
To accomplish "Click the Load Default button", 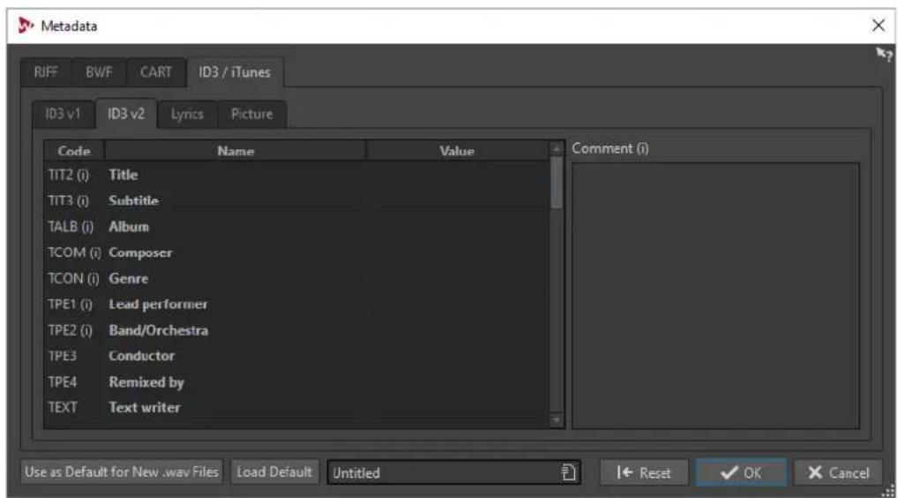I will [274, 472].
